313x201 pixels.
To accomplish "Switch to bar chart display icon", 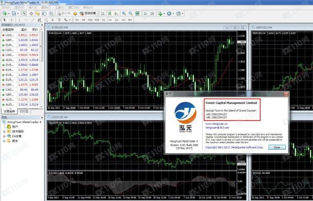I will (x=103, y=13).
